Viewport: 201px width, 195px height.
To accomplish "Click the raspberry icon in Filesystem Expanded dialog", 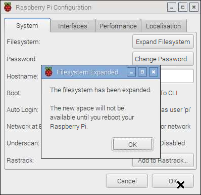I will click(49, 72).
